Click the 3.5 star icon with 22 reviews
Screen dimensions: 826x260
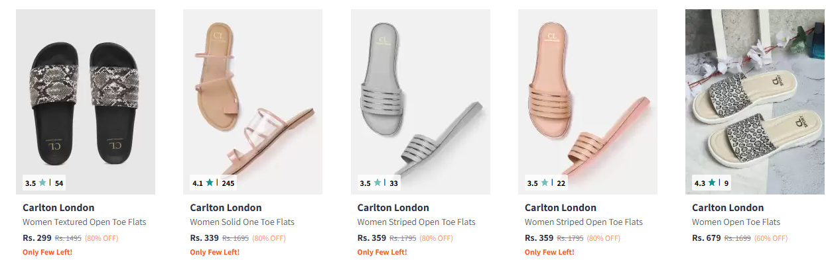[x=545, y=183]
